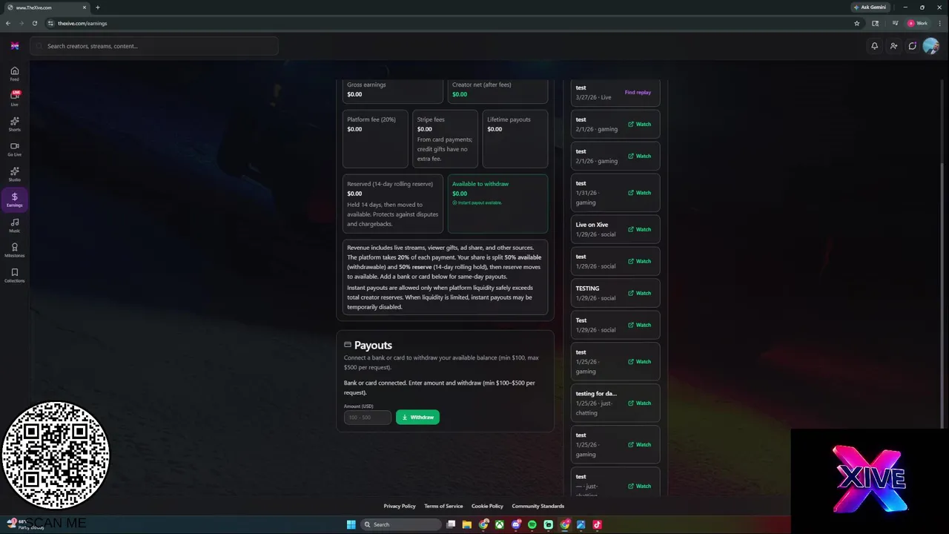This screenshot has width=949, height=534.
Task: Click the Reserved (14-day rolling reserve) text
Action: pos(390,184)
